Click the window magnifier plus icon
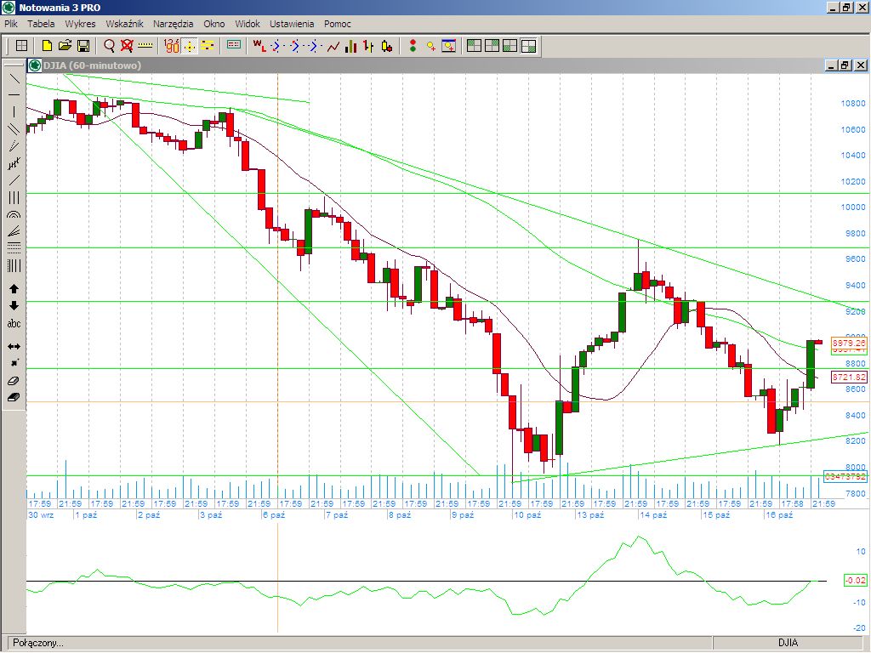Screen dimensions: 871x653 pyautogui.click(x=449, y=46)
